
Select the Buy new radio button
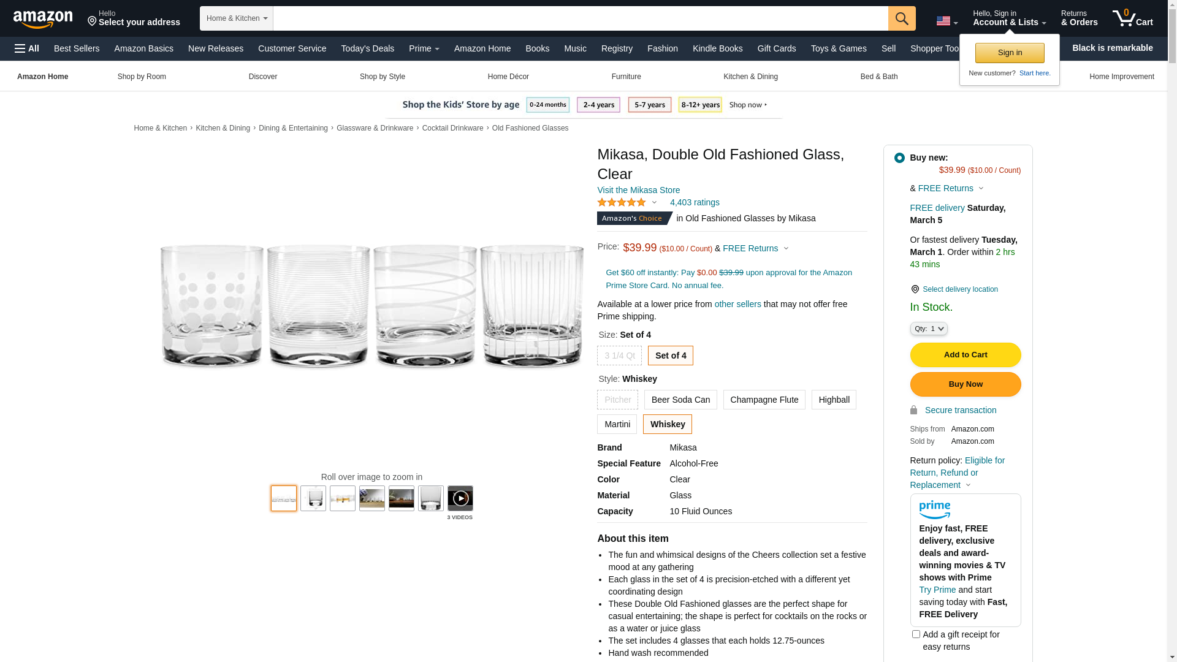tap(899, 158)
